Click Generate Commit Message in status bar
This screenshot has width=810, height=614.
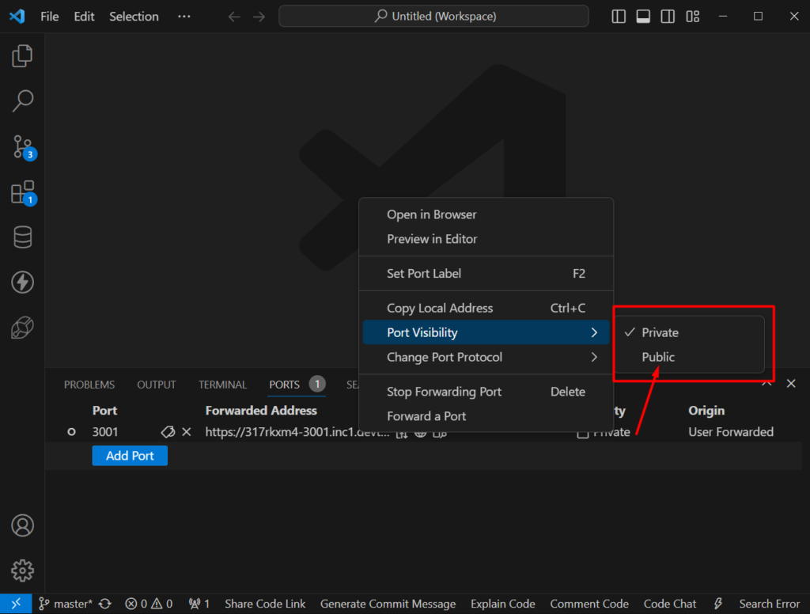pos(388,604)
